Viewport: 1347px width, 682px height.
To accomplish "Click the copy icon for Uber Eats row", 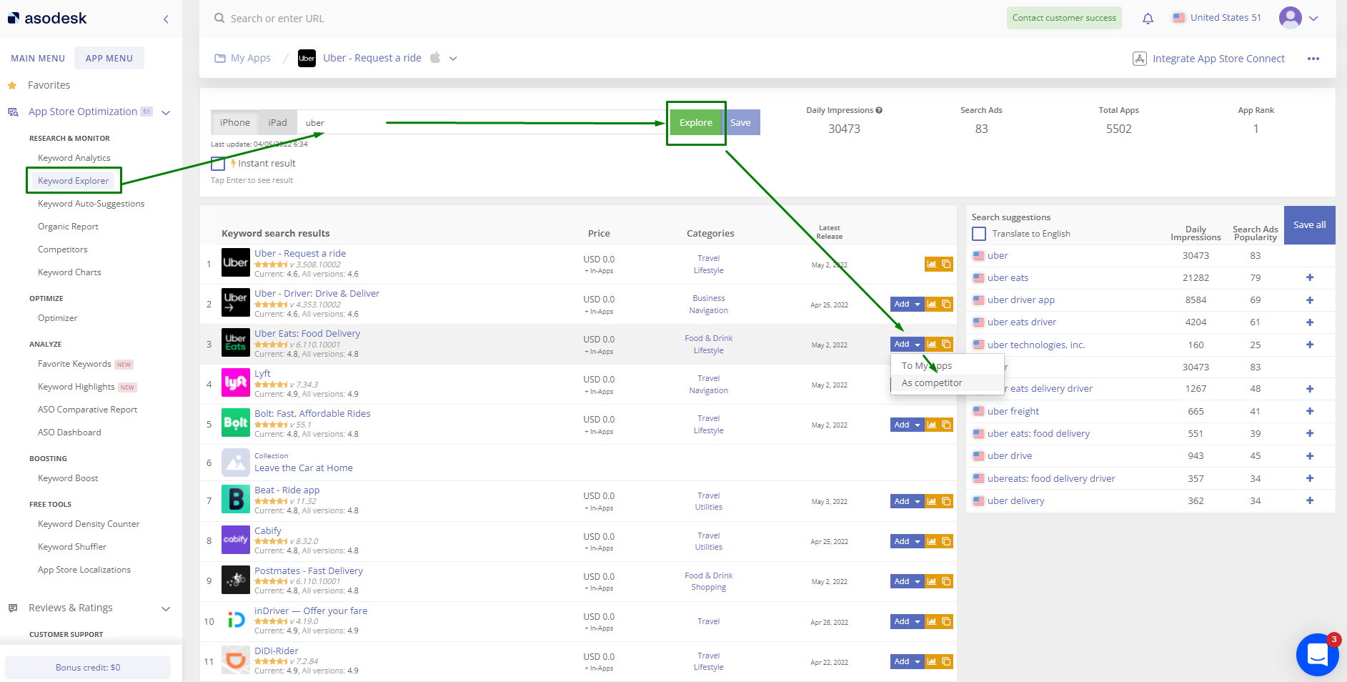I will [946, 344].
